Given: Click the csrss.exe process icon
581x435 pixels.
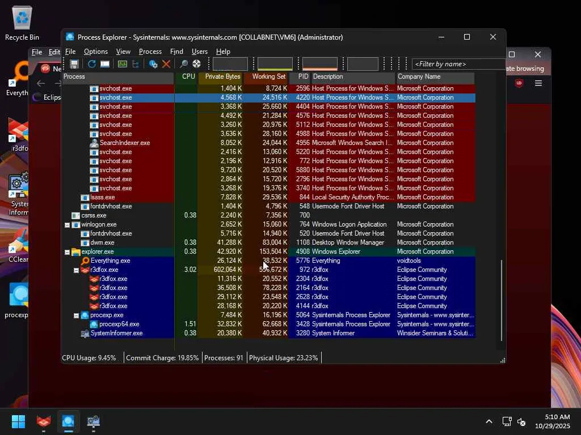Looking at the screenshot, I should 76,215.
